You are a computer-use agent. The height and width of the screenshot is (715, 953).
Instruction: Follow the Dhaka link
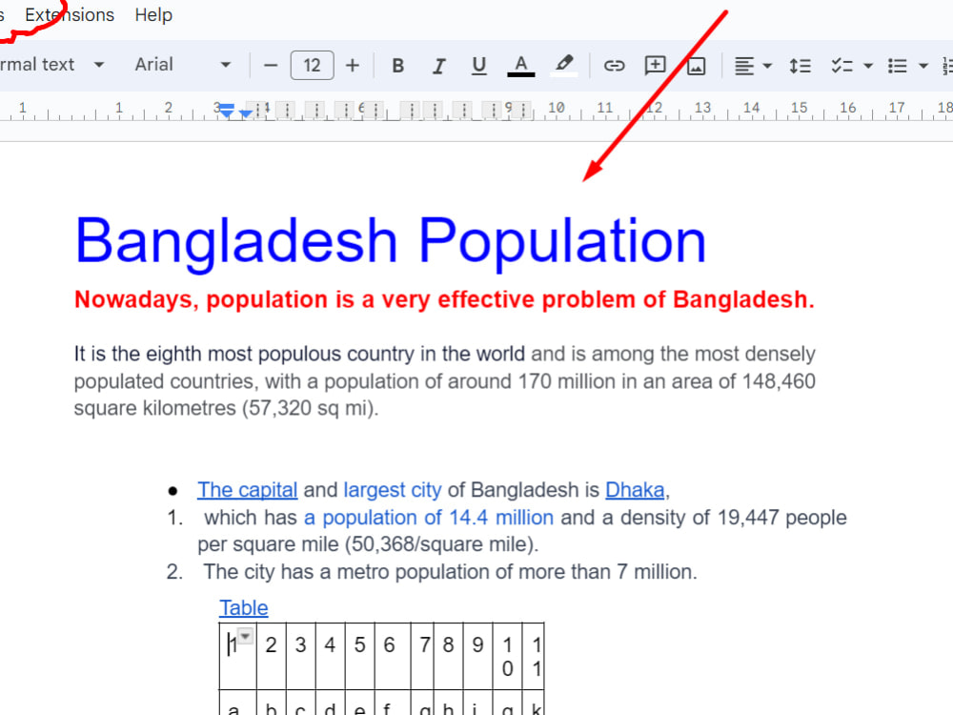[x=635, y=490]
